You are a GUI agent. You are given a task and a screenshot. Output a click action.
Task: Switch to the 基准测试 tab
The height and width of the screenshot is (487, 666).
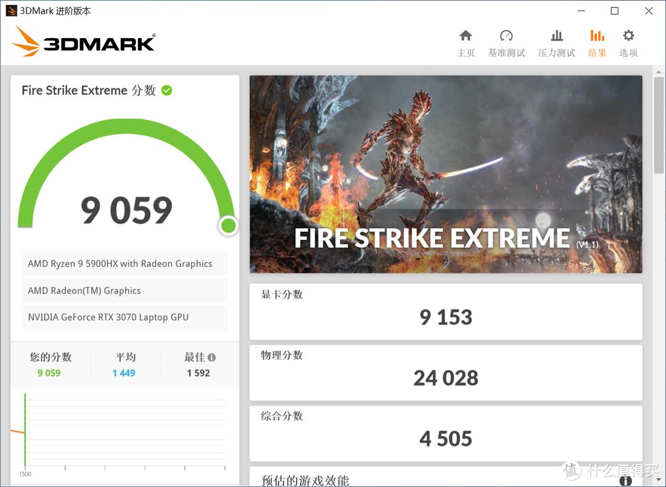pyautogui.click(x=506, y=42)
